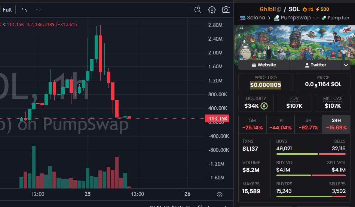Viewport: 355px width, 207px height.
Task: Select the 5M timeframe tab
Action: click(253, 124)
